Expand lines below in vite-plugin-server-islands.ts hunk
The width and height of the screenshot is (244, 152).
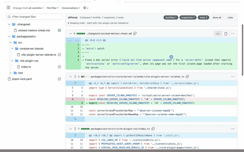[x=75, y=119]
